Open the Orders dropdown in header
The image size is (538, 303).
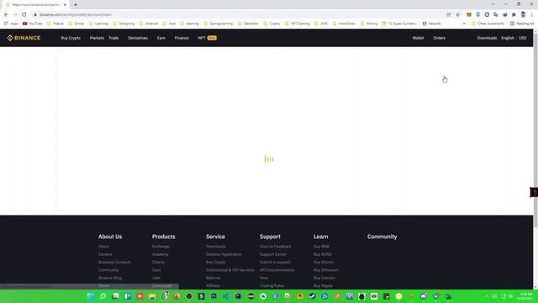click(x=439, y=38)
